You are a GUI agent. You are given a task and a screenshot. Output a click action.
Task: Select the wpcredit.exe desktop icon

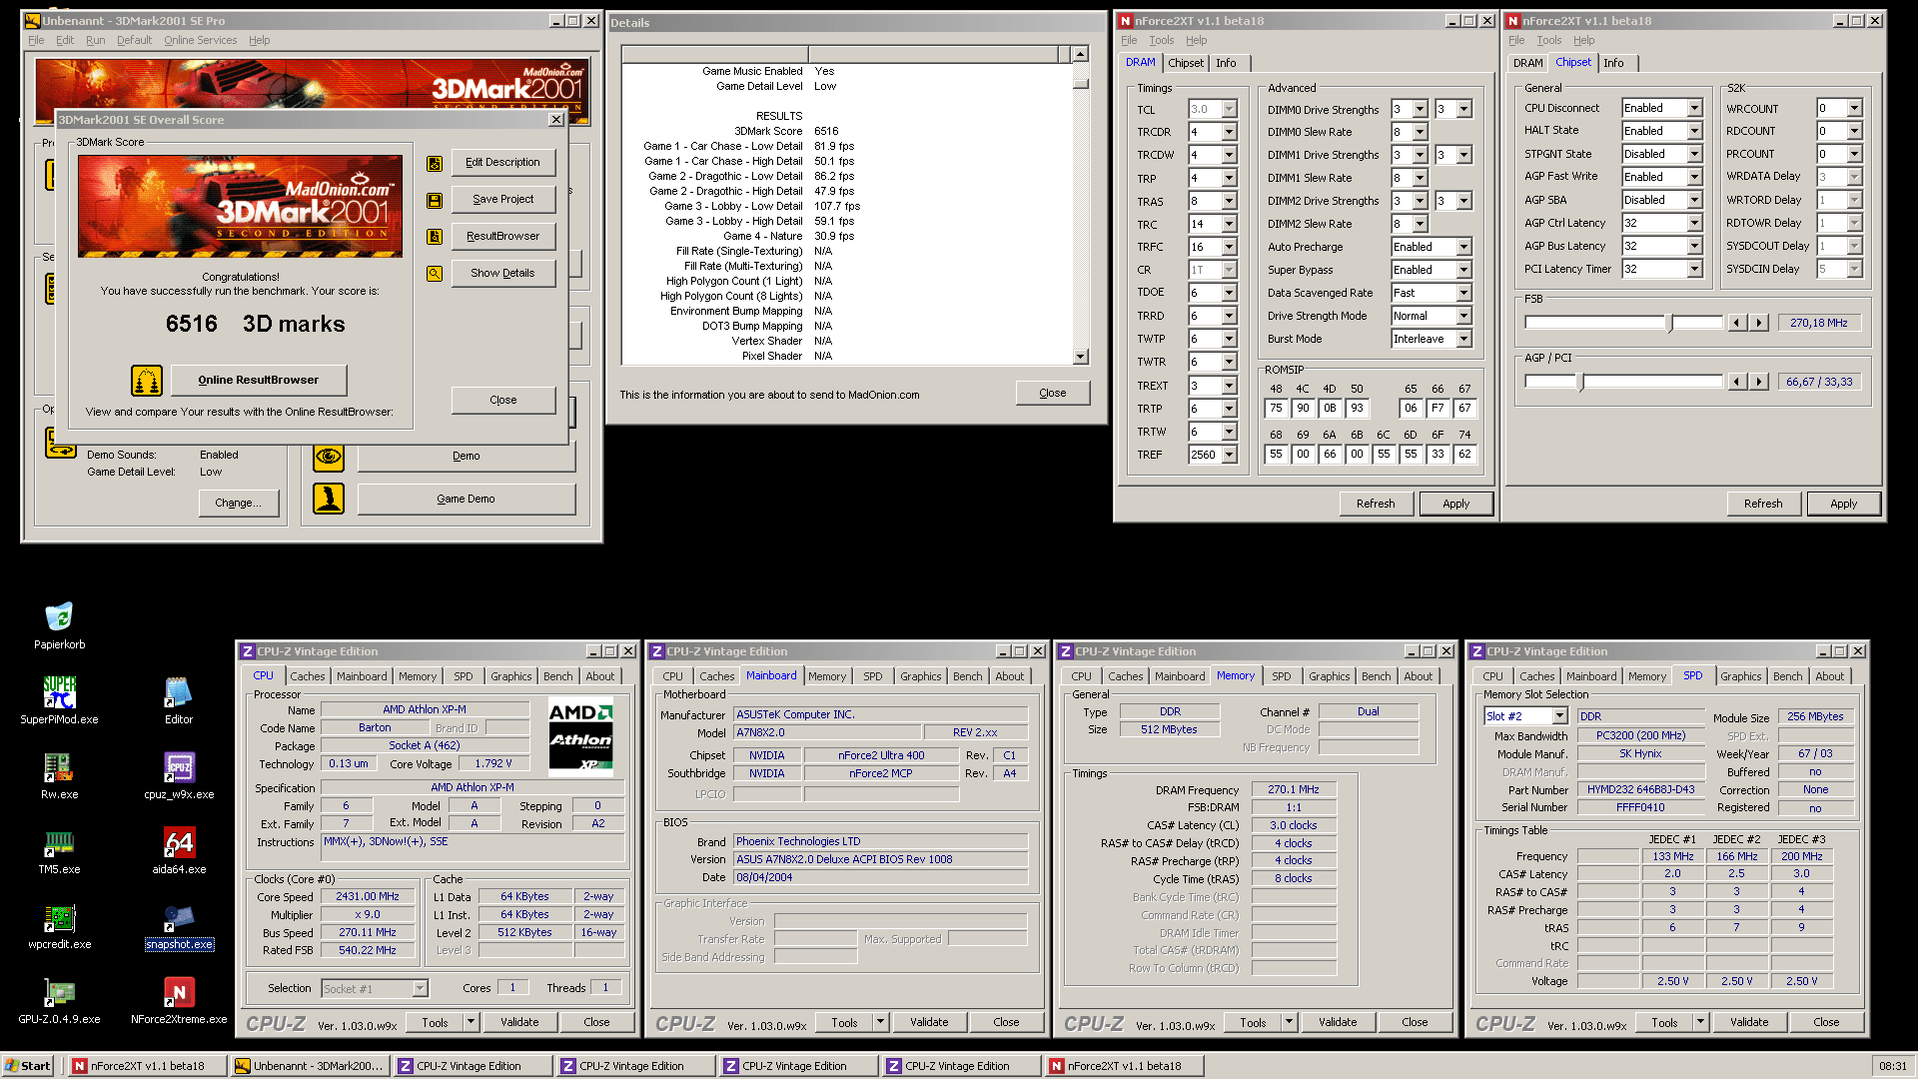point(59,925)
